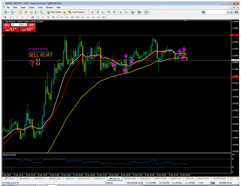Switch chart to candlesticks
This screenshot has width=241, height=186.
coord(98,12)
